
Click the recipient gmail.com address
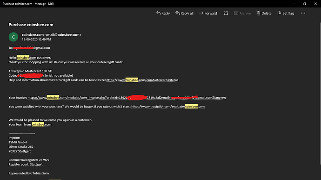coord(31,48)
